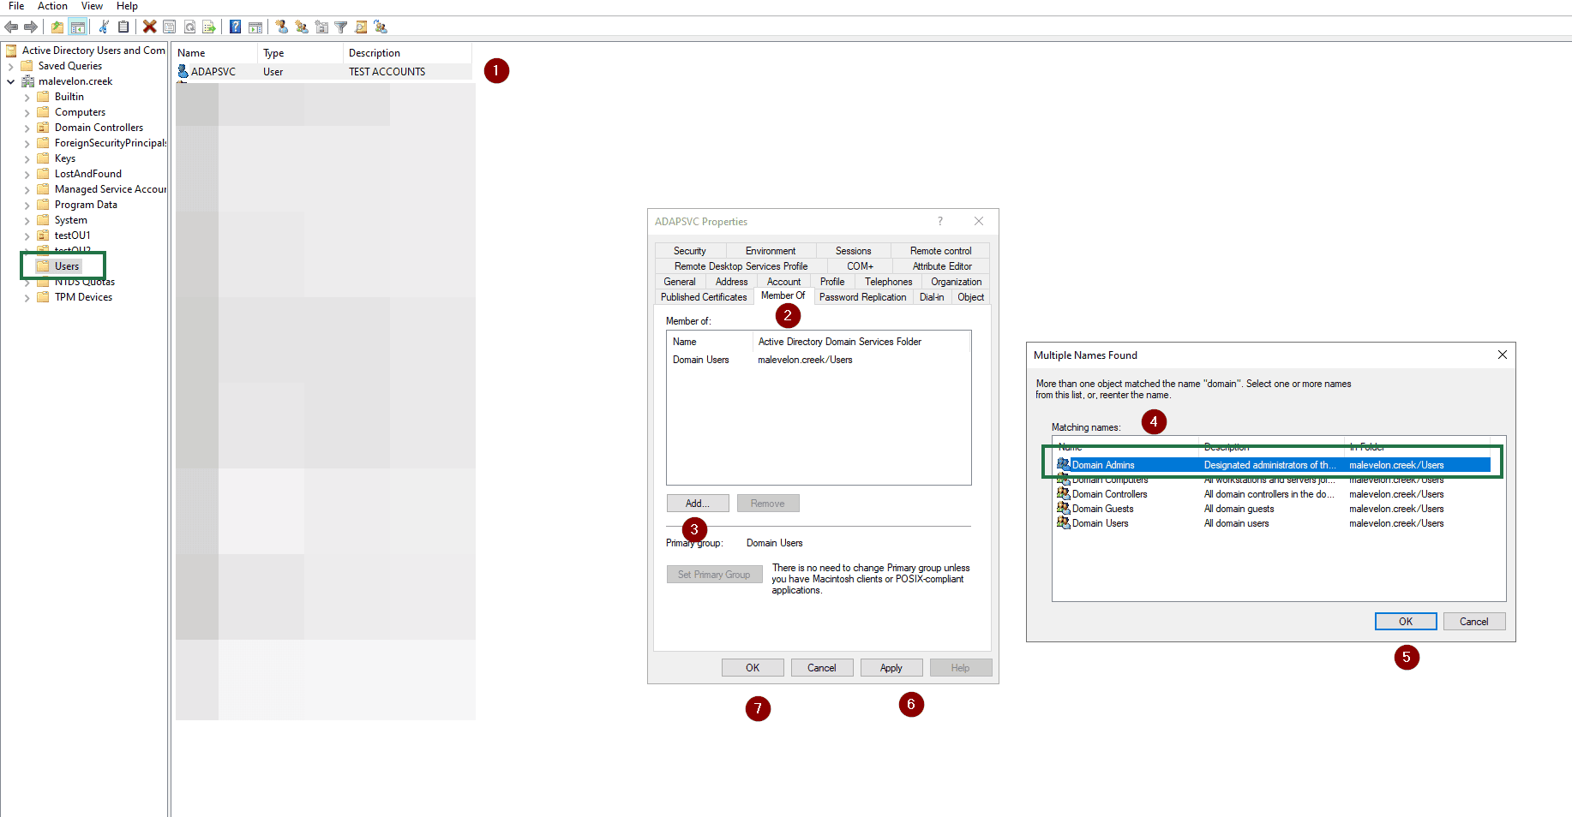Select the Users container in tree
The width and height of the screenshot is (1572, 817).
point(67,266)
